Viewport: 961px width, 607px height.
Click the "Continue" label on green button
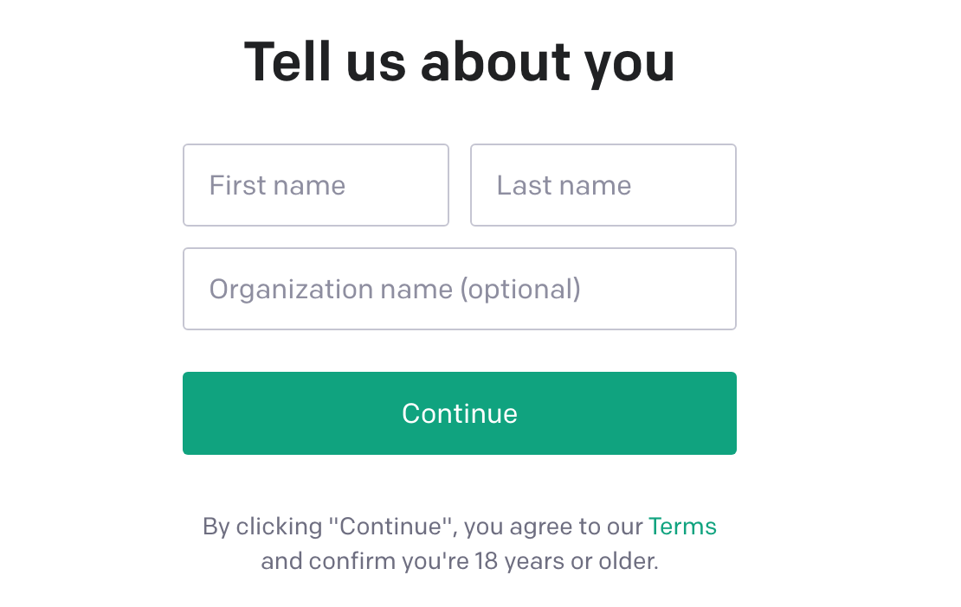coord(459,413)
